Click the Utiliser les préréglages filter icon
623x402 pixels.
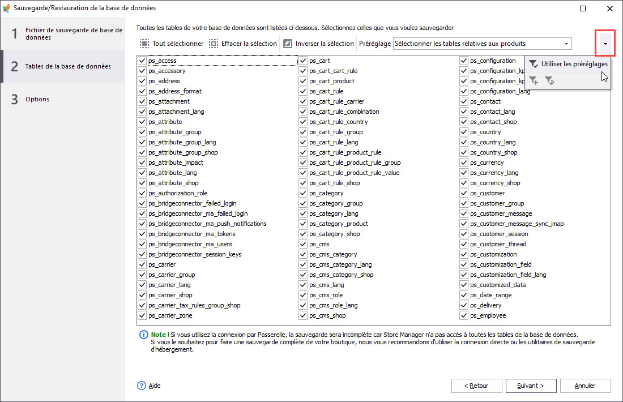point(533,64)
